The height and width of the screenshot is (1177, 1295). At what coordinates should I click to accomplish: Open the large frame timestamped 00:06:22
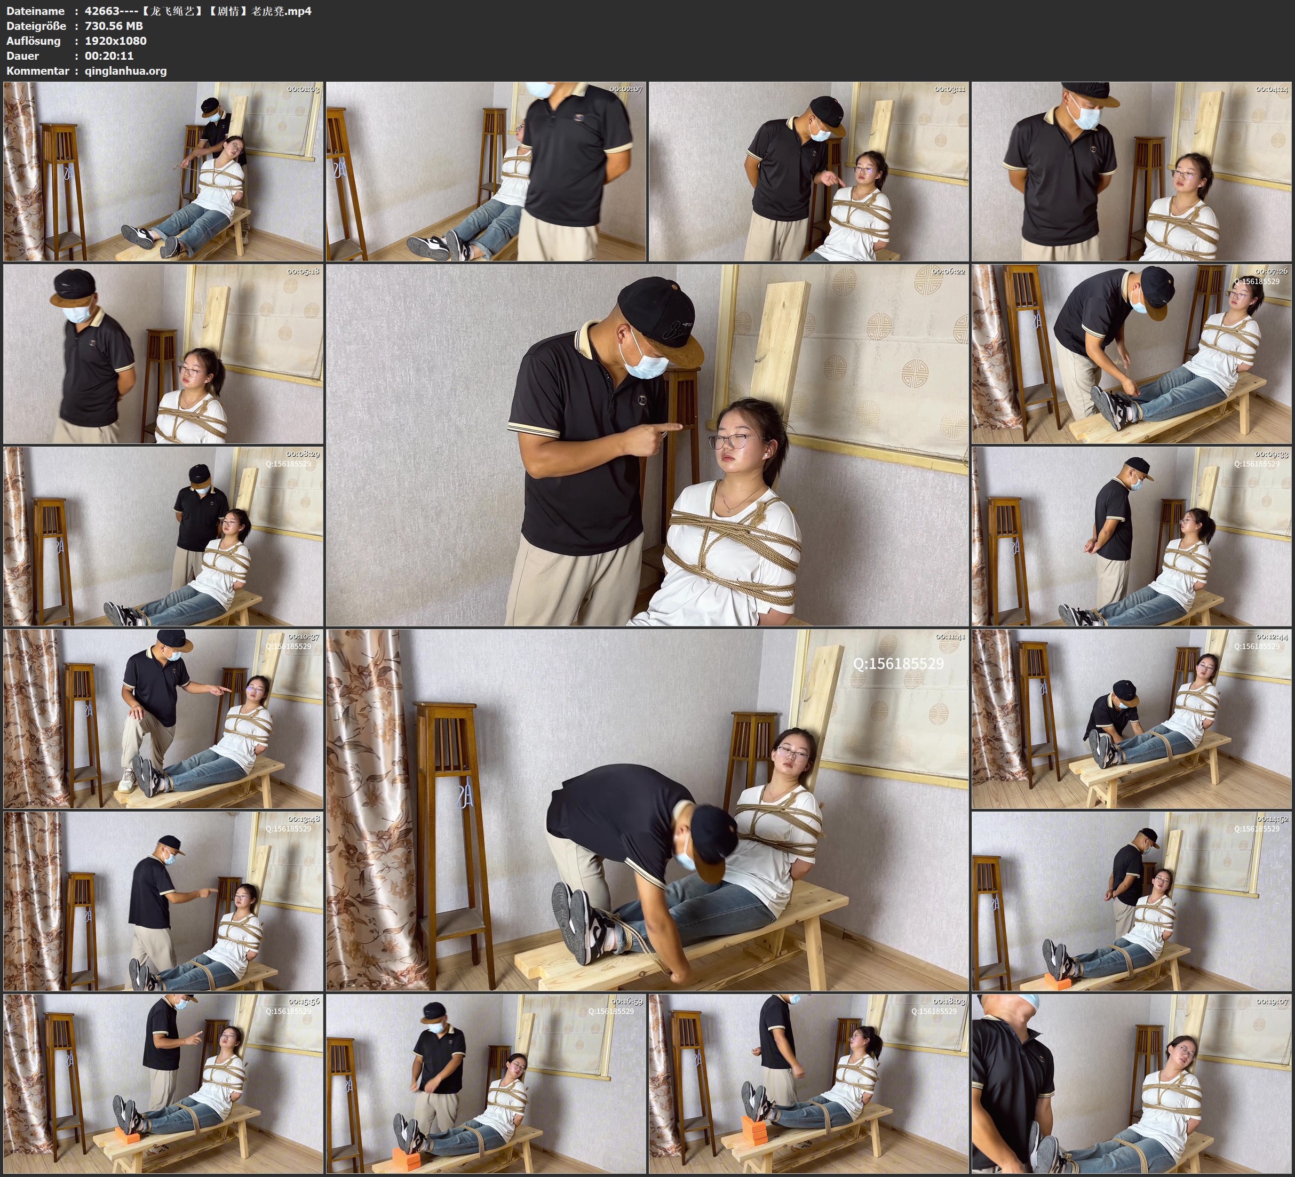647,444
